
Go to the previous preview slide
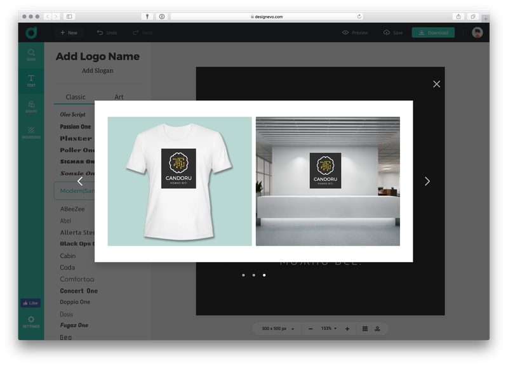(80, 181)
